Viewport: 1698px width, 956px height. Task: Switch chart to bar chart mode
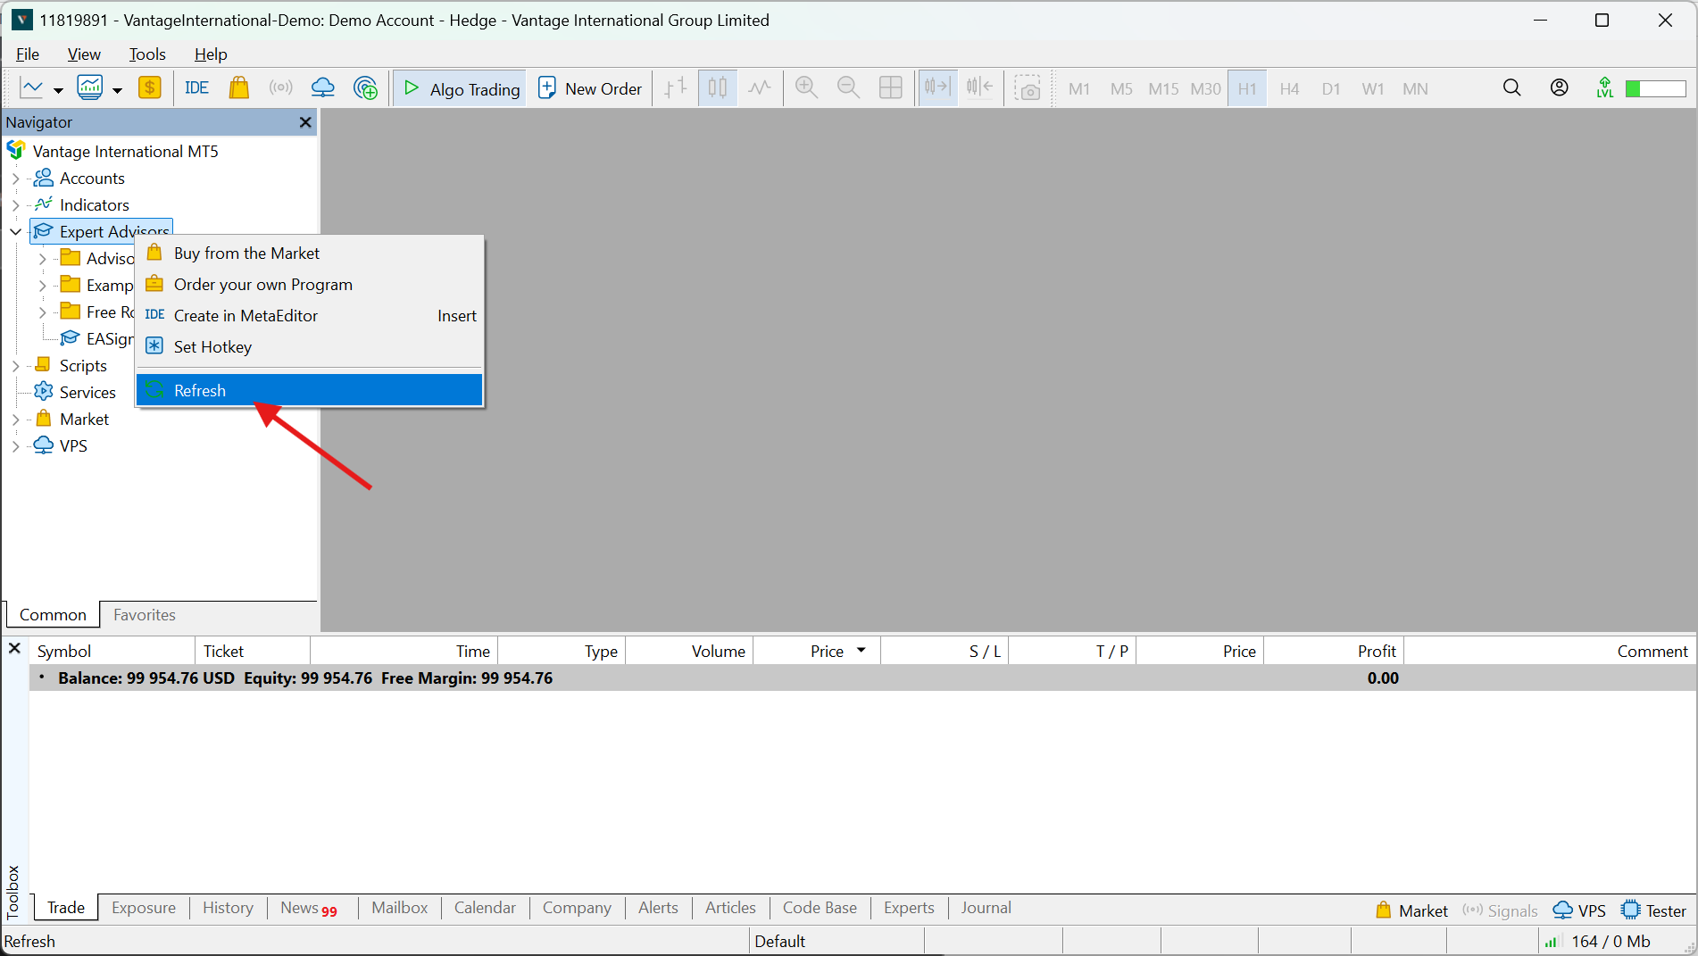pyautogui.click(x=676, y=87)
